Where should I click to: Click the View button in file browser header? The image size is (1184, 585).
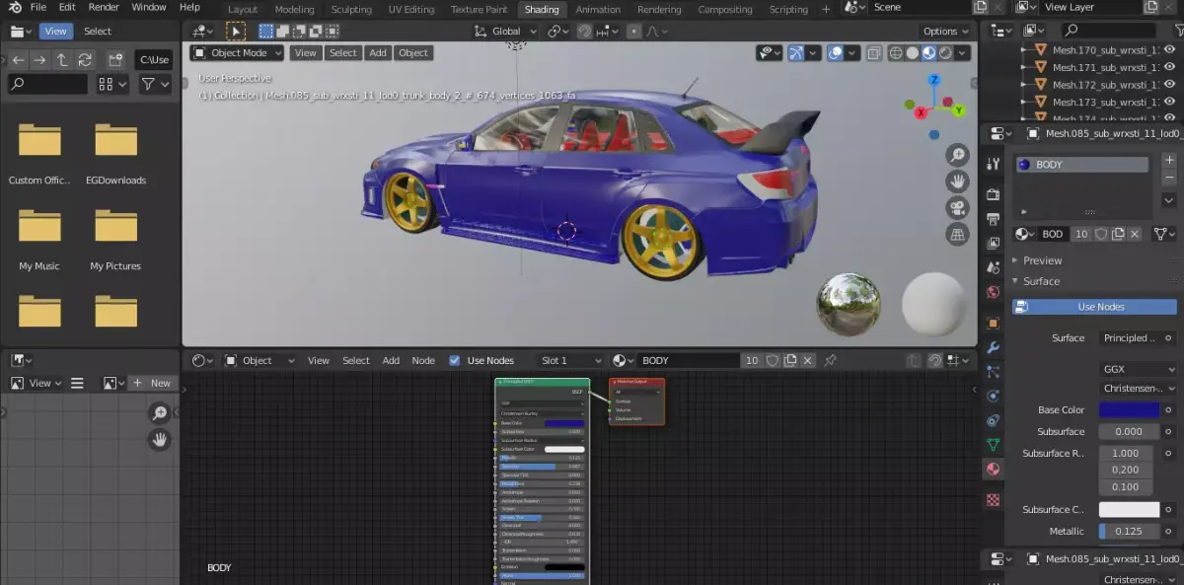tap(55, 32)
